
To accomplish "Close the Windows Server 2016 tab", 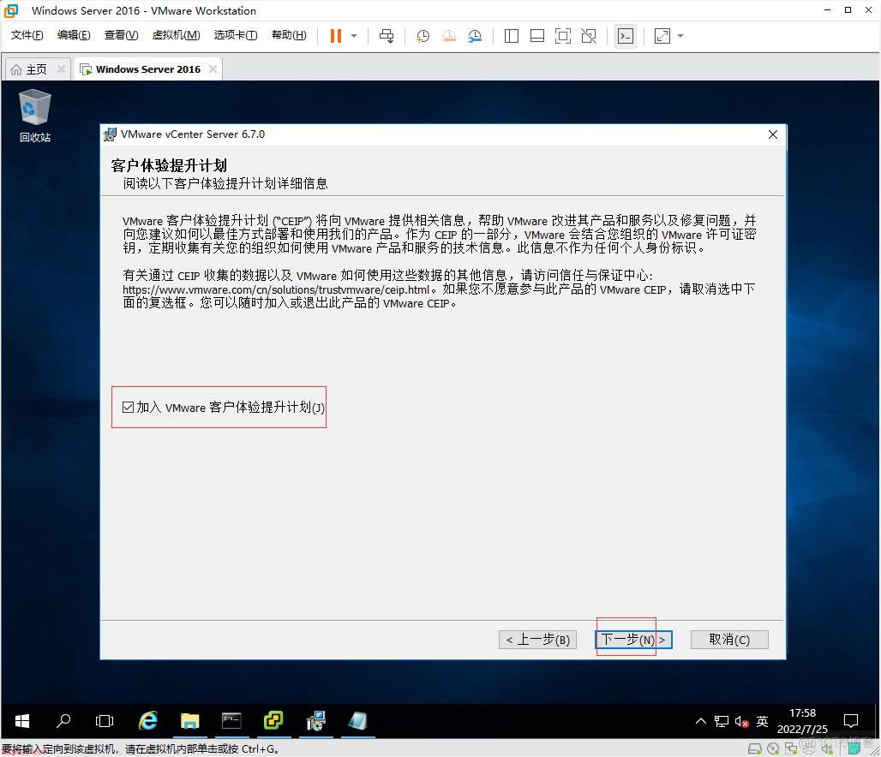I will (213, 69).
